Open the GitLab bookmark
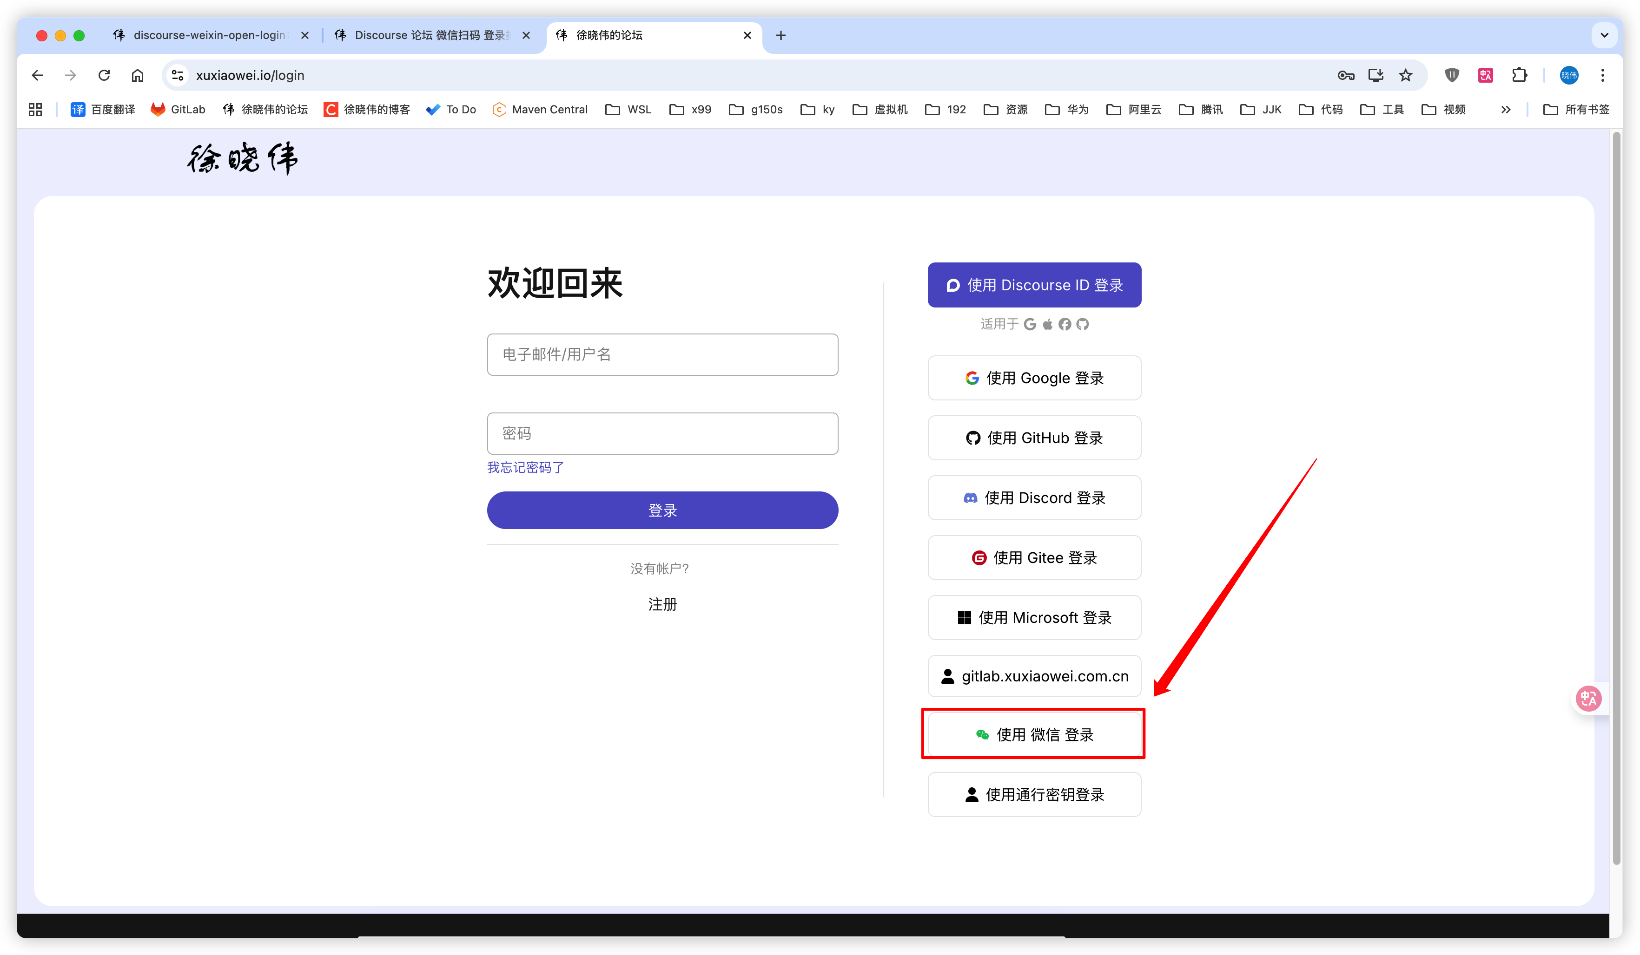Viewport: 1640px width, 955px height. point(178,109)
